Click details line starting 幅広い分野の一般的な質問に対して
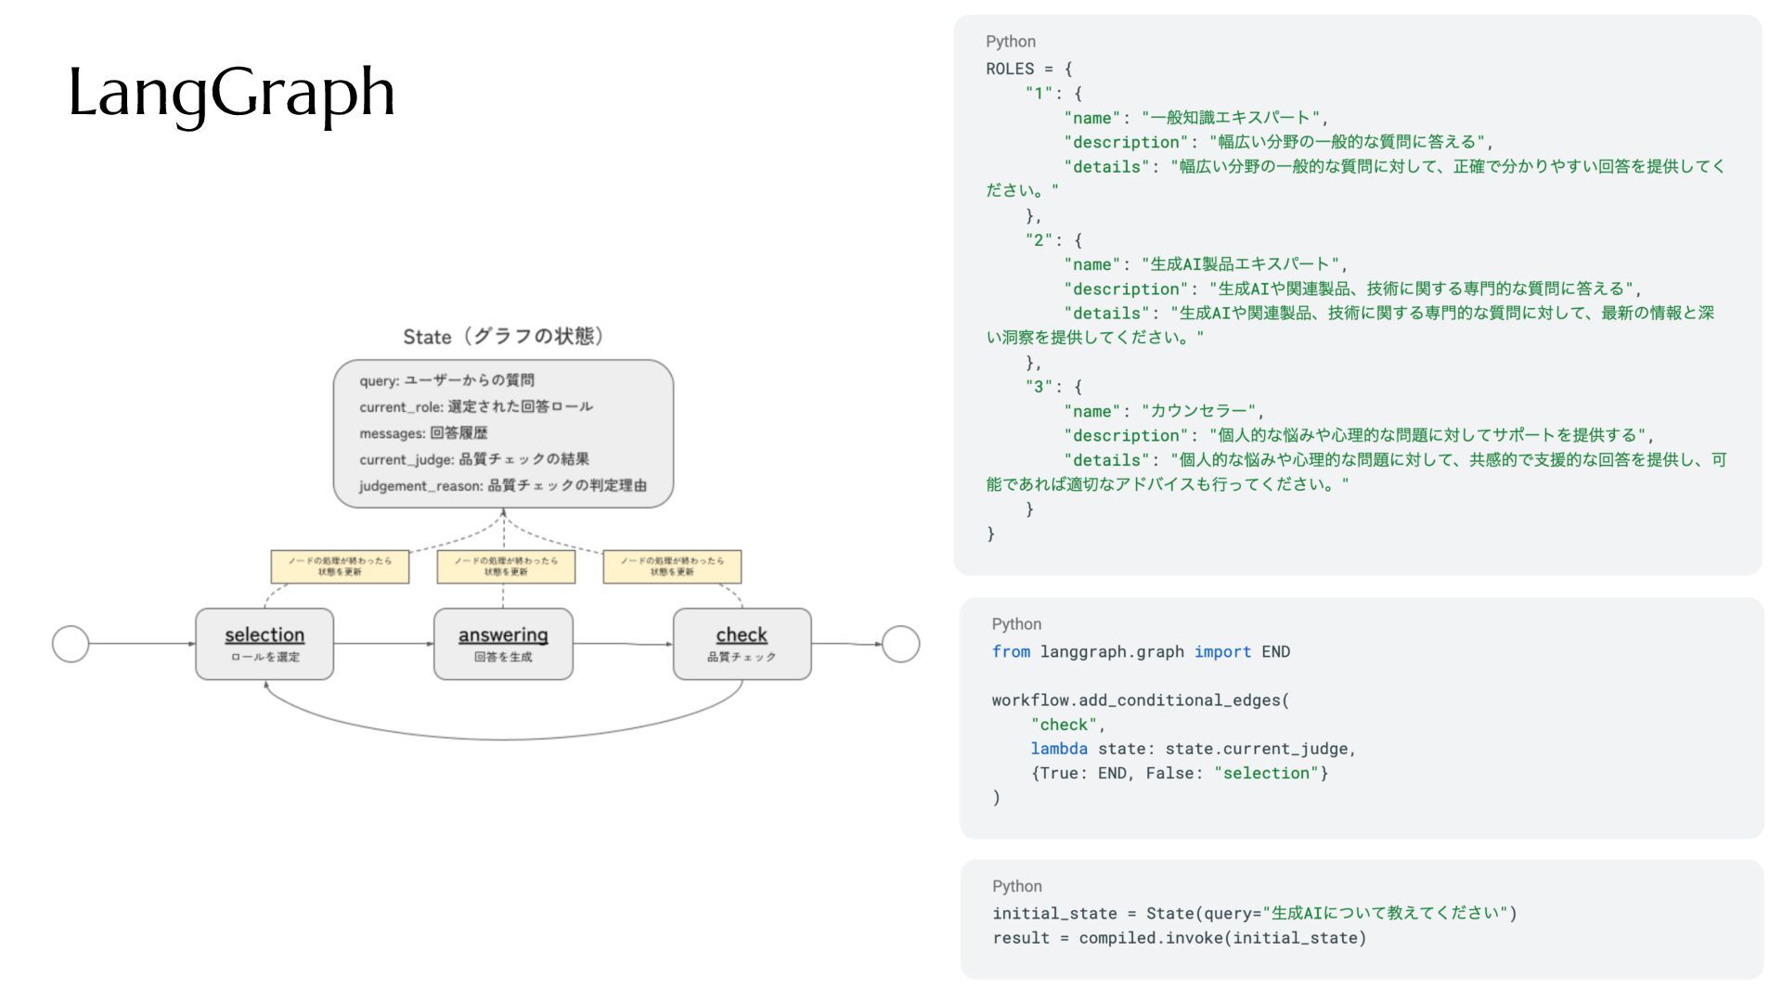1782x1002 pixels. (x=1395, y=166)
